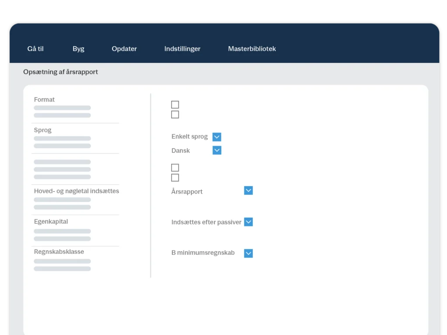Open the Årsrapport dropdown arrow
Image resolution: width=447 pixels, height=335 pixels.
(248, 191)
